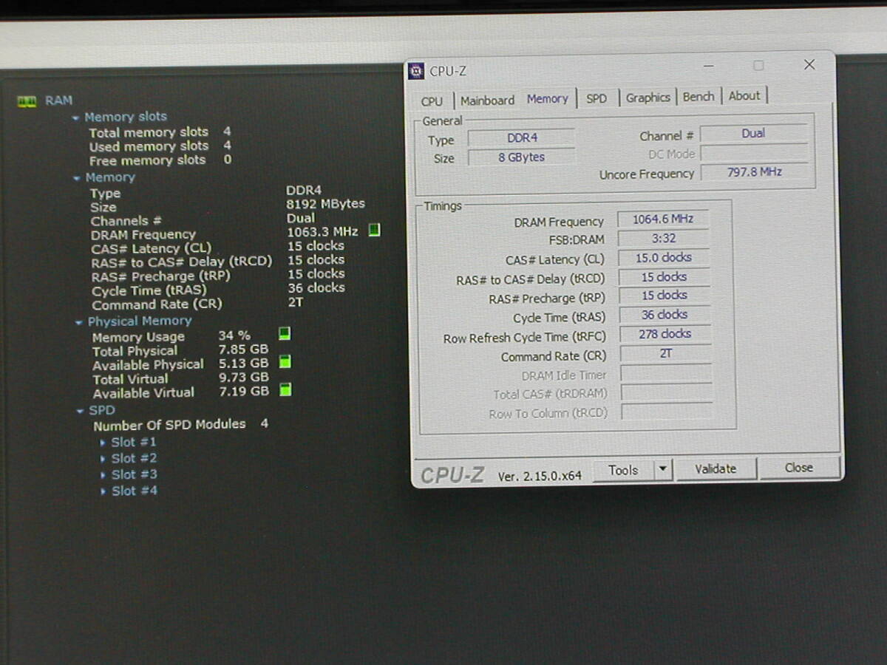Collapse the Physical Memory section
Screen dimensions: 887x665
79,322
